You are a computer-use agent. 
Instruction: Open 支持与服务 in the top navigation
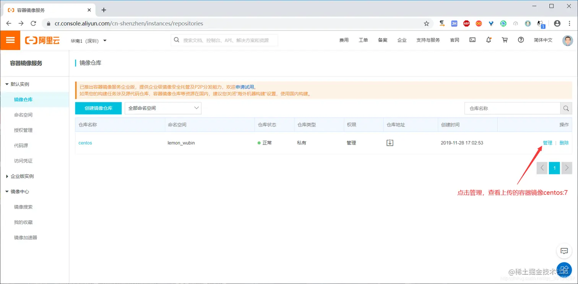pyautogui.click(x=428, y=40)
